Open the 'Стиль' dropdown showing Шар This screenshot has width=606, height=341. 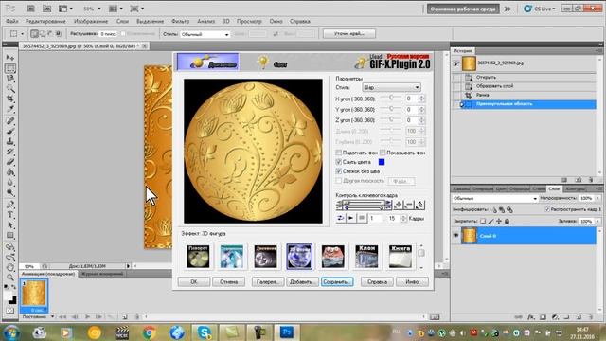click(391, 87)
